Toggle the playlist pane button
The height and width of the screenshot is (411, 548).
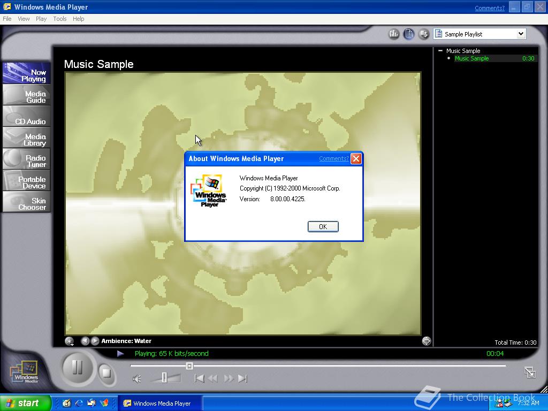408,34
